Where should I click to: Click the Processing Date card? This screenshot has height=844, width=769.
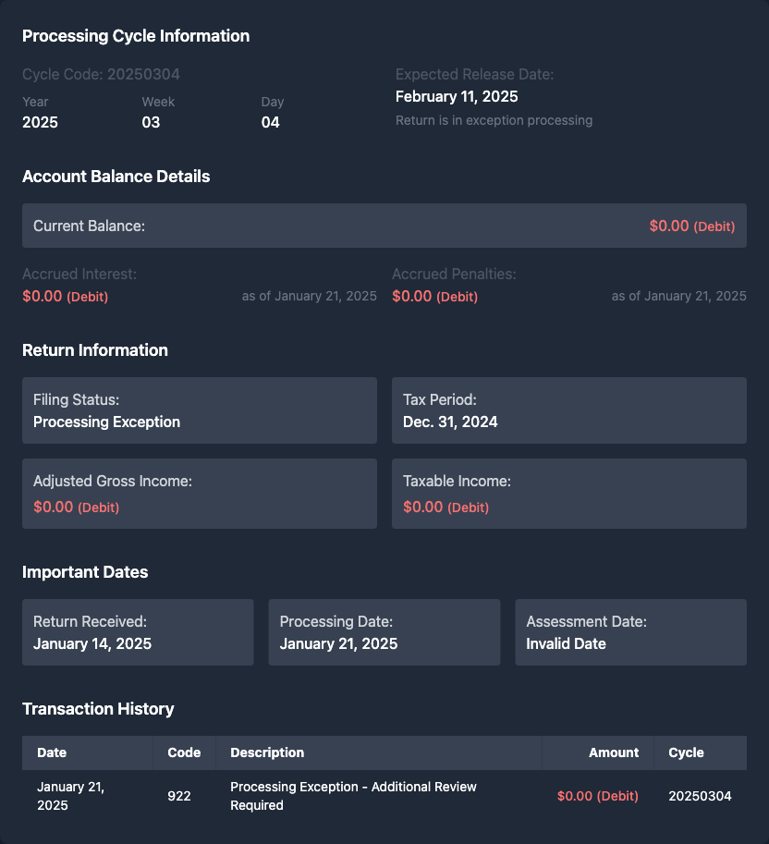point(384,632)
